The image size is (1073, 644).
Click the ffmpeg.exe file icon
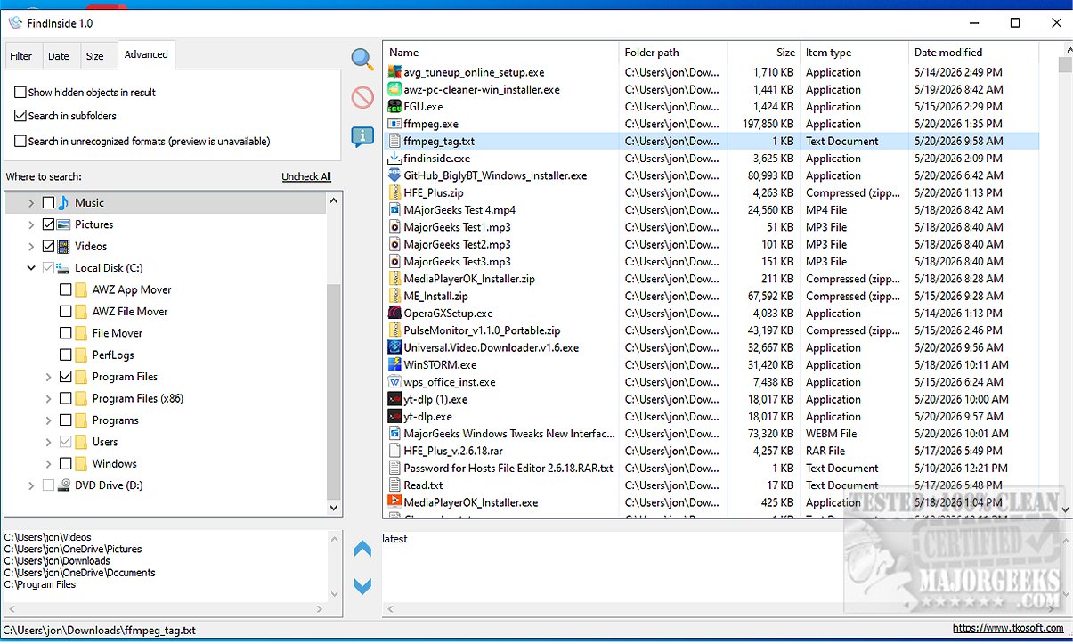click(x=395, y=124)
